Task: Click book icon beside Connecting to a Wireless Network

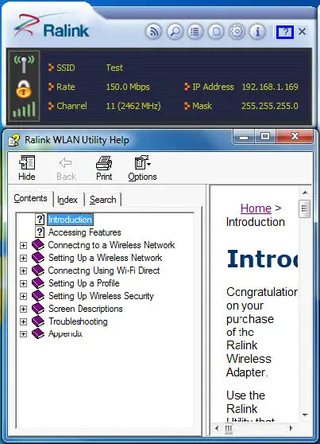Action: point(38,245)
